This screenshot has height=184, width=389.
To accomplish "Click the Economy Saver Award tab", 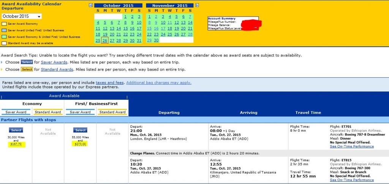I will [x=16, y=112].
